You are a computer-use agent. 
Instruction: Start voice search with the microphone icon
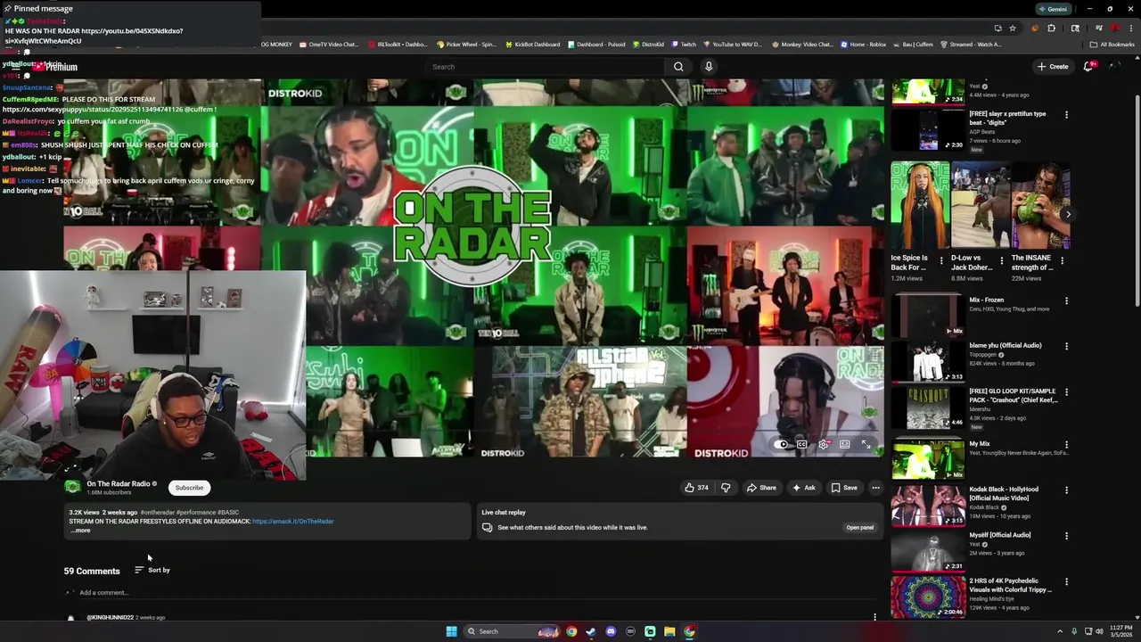click(x=709, y=67)
